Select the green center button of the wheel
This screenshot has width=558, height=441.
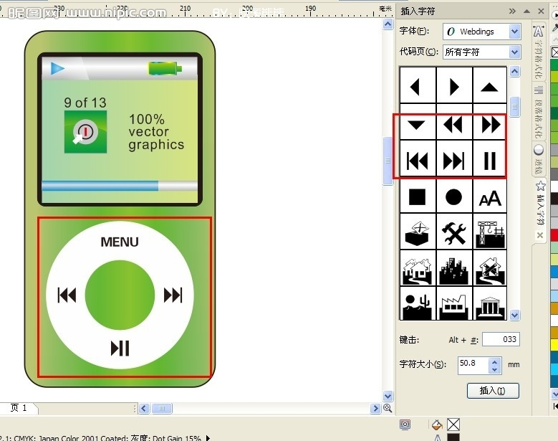pos(120,295)
